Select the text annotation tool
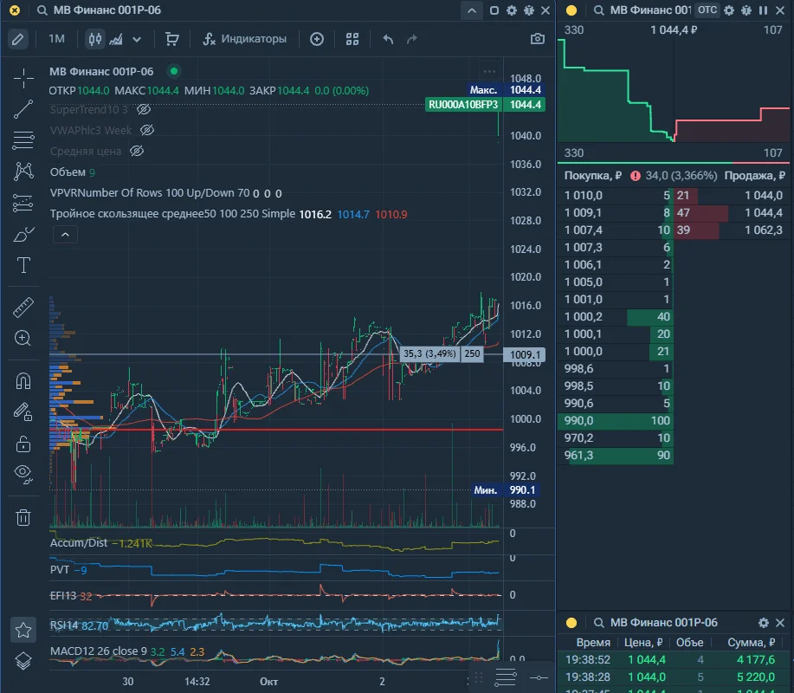Viewport: 794px width, 693px height. [23, 265]
